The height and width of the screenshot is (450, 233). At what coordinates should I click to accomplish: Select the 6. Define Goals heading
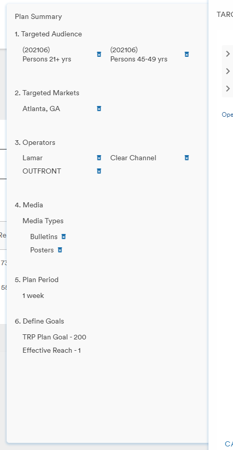coord(39,321)
